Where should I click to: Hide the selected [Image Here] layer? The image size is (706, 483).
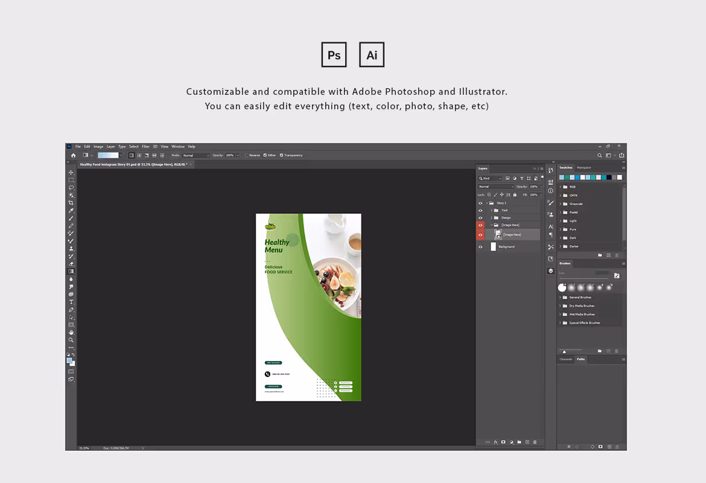[x=480, y=235]
